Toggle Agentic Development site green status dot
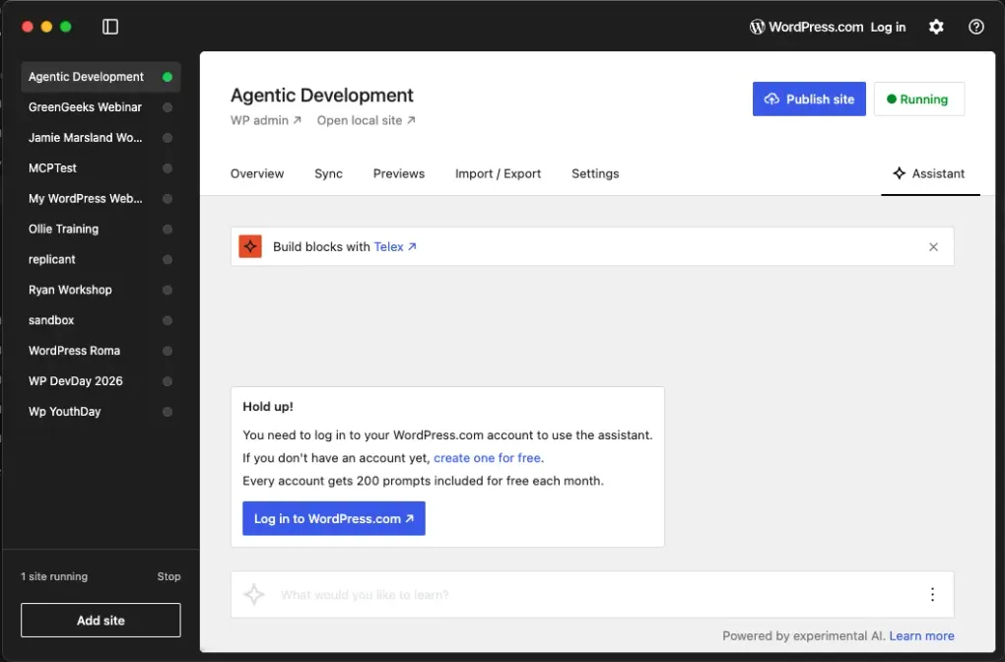 tap(167, 77)
